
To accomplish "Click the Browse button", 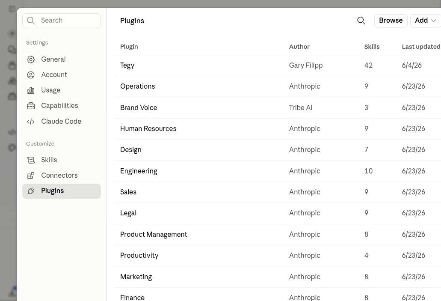I will point(391,21).
